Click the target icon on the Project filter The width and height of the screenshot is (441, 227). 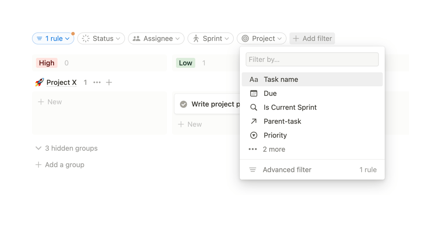[x=244, y=38]
